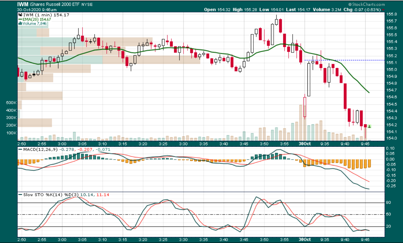Click the 20 stochastic axis label
Screen dimensions: 403x243
coord(389,227)
